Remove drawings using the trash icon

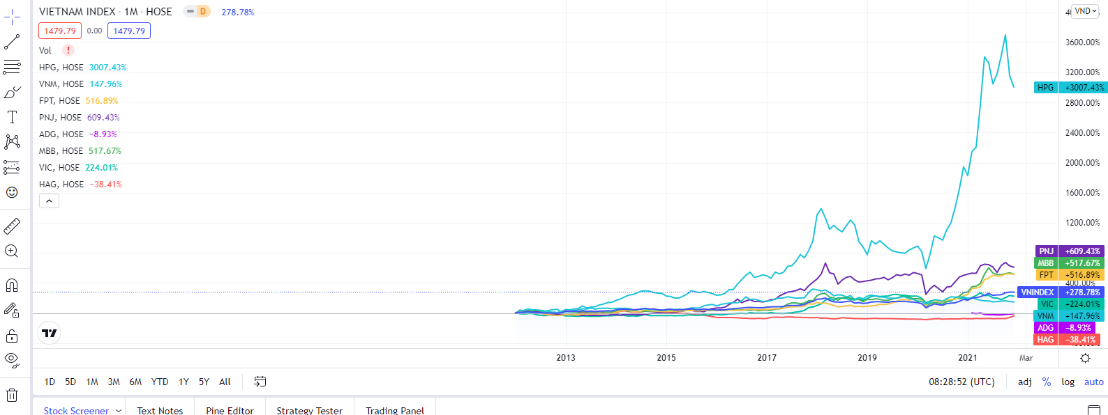tap(12, 395)
